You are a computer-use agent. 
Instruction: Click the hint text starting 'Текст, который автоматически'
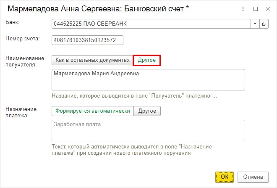pyautogui.click(x=132, y=150)
